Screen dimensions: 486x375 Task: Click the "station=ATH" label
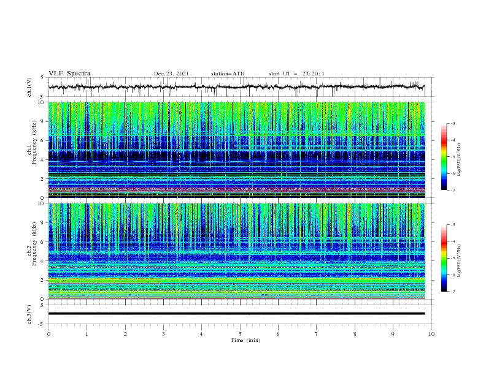click(x=228, y=74)
